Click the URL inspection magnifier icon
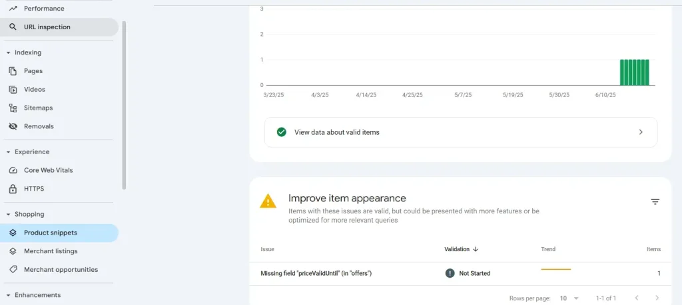The image size is (682, 305). [13, 27]
